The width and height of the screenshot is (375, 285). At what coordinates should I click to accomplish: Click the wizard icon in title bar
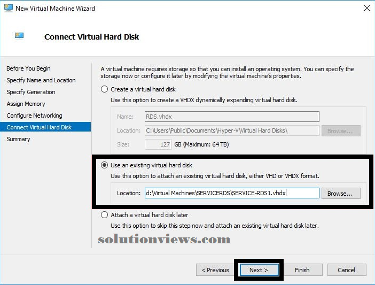click(x=8, y=8)
